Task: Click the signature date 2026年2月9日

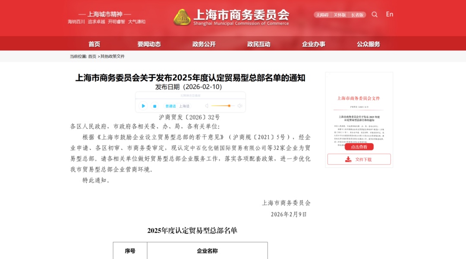Action: 289,215
